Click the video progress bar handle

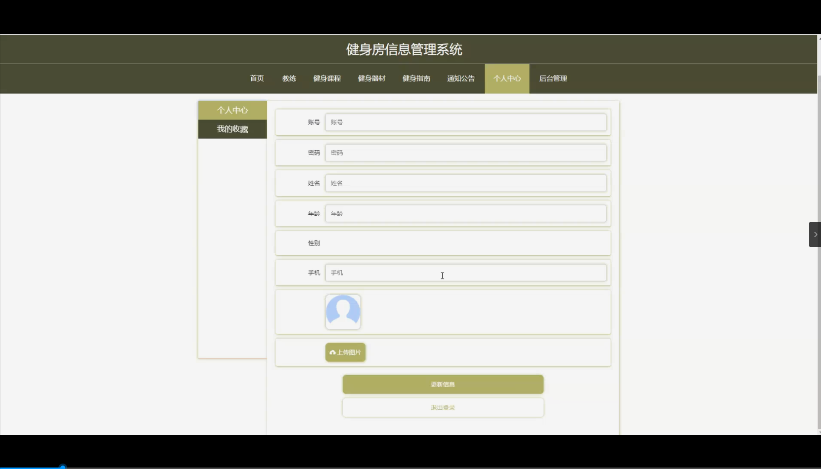coord(63,467)
